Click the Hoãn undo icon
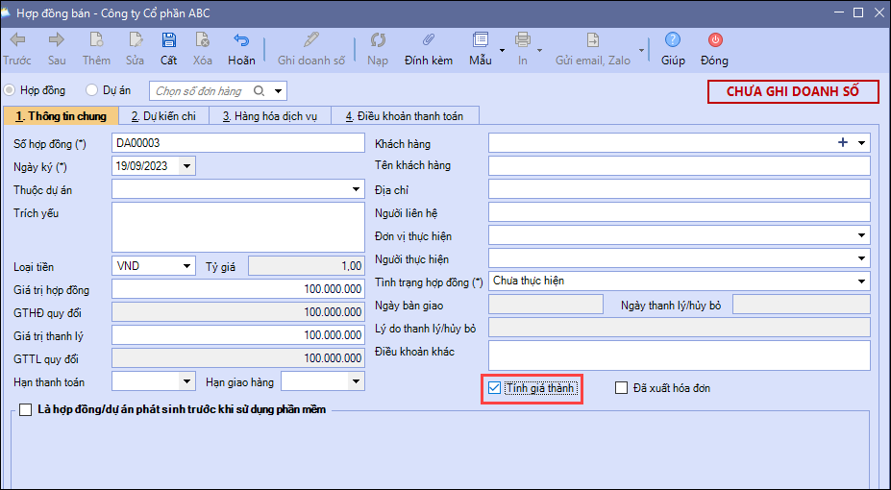 tap(241, 40)
